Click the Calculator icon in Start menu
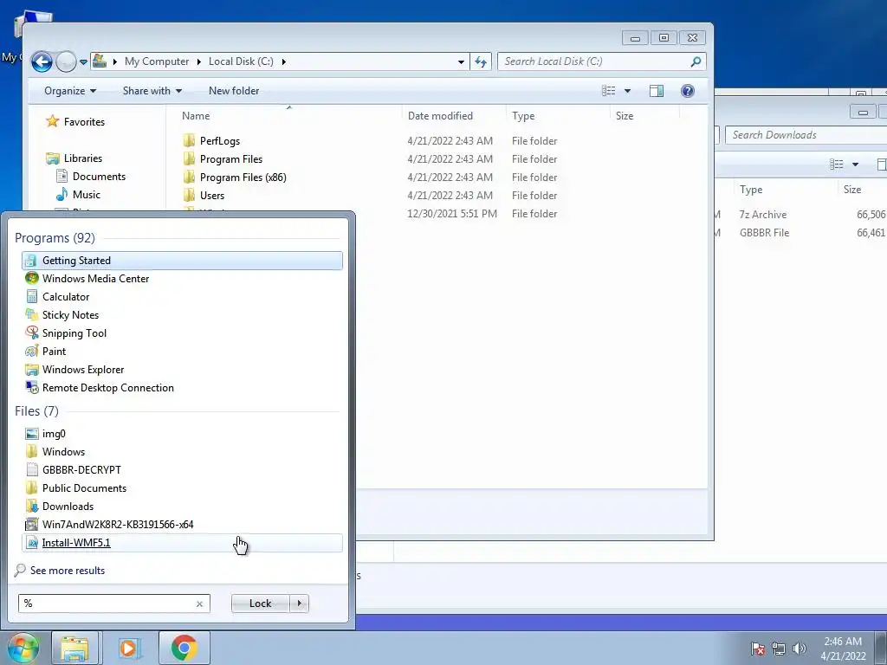The height and width of the screenshot is (665, 887). point(32,296)
